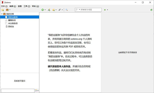Select 未分类条目 in the library tree
The image size is (154, 93).
13,23
